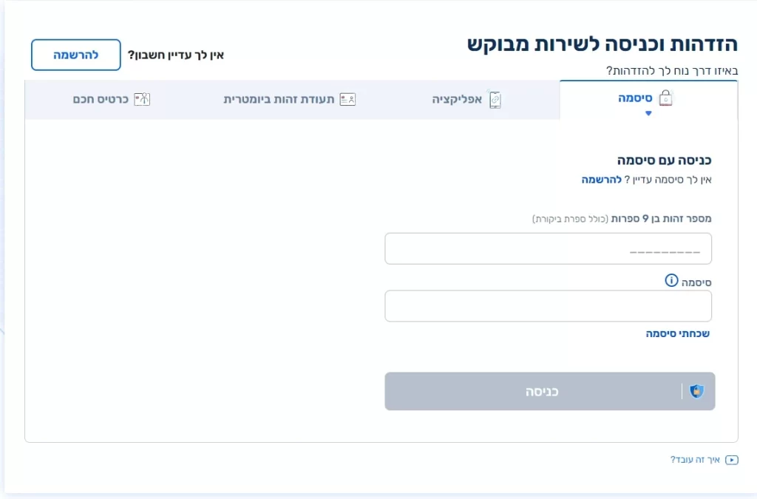Open the כרטיס חכם tab
Image resolution: width=757 pixels, height=499 pixels.
(101, 100)
